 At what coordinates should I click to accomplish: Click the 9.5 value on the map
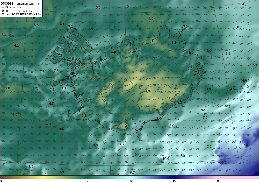pos(203,110)
